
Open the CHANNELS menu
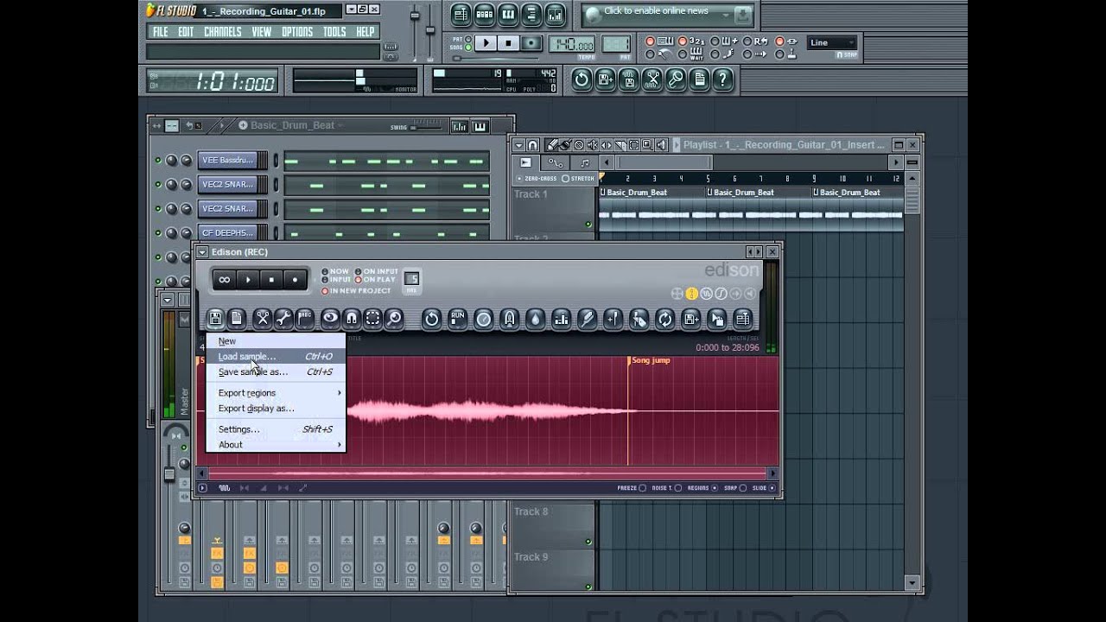coord(222,32)
